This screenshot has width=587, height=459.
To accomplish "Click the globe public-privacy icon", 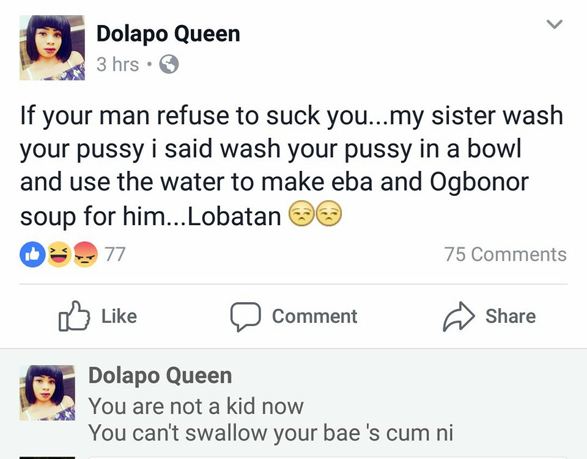I will [x=169, y=64].
